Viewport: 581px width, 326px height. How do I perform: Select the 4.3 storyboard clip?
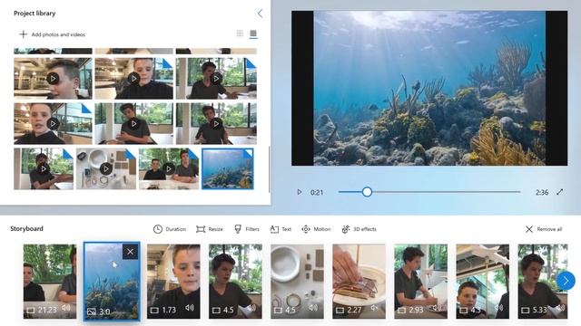point(482,282)
